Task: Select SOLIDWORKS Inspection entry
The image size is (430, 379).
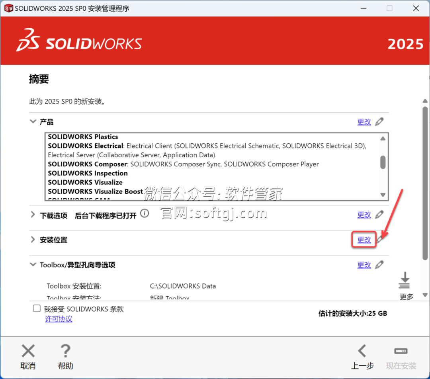Action: [88, 173]
